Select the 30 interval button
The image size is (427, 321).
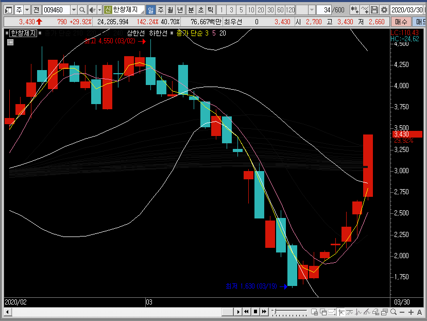[x=270, y=10]
